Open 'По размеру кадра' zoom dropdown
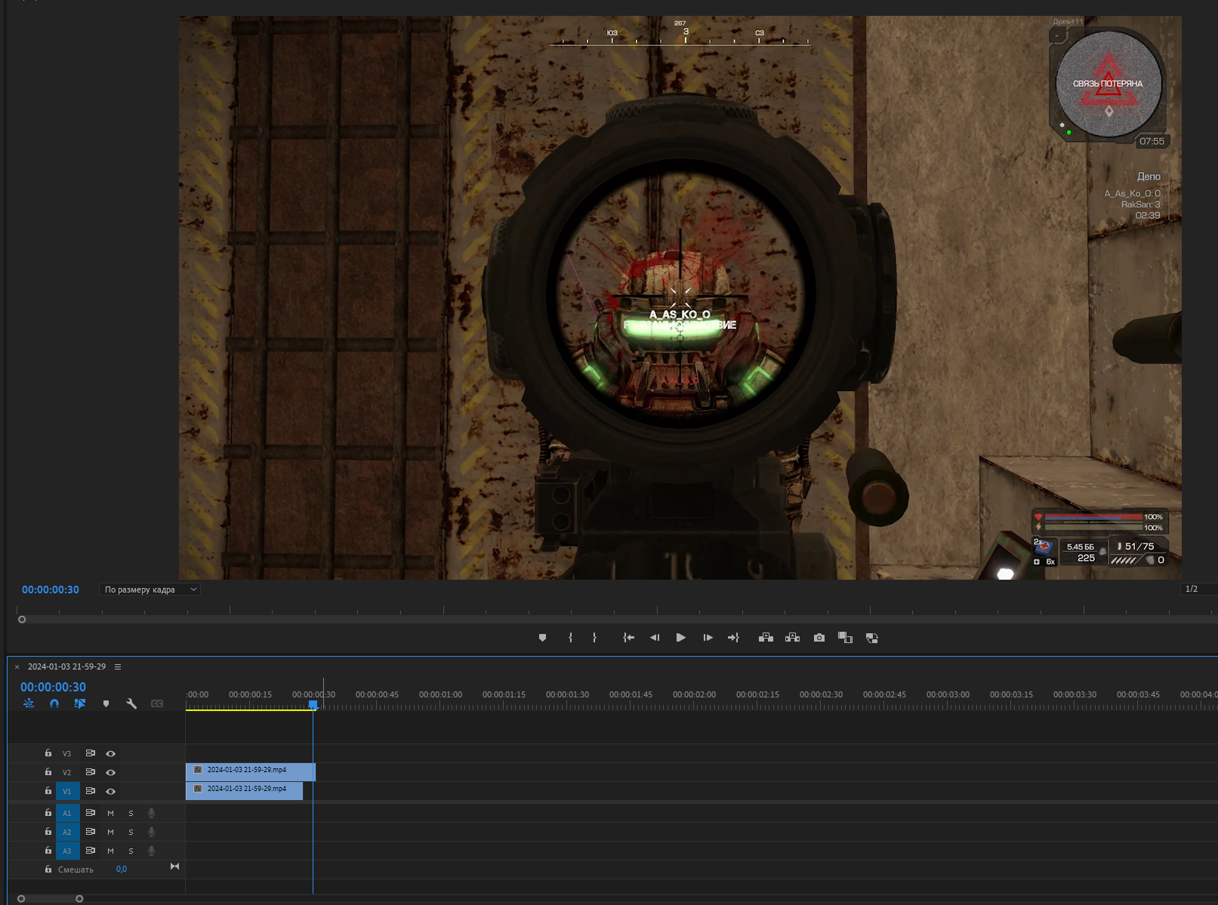 coord(150,589)
